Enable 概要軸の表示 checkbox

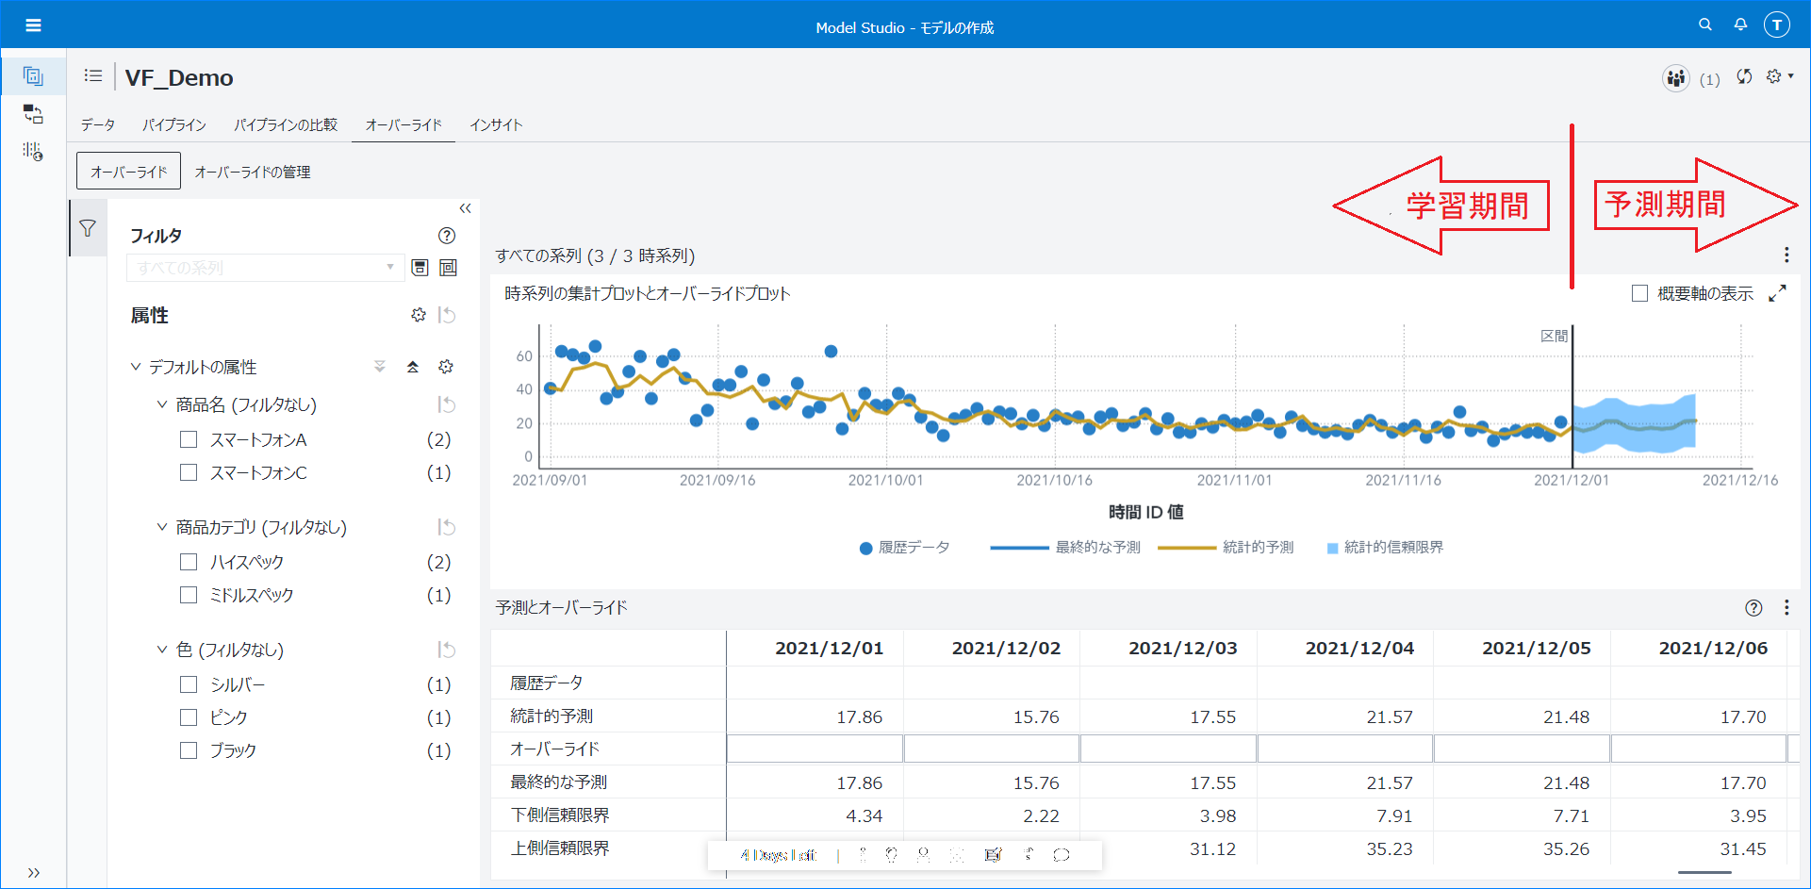pyautogui.click(x=1639, y=293)
